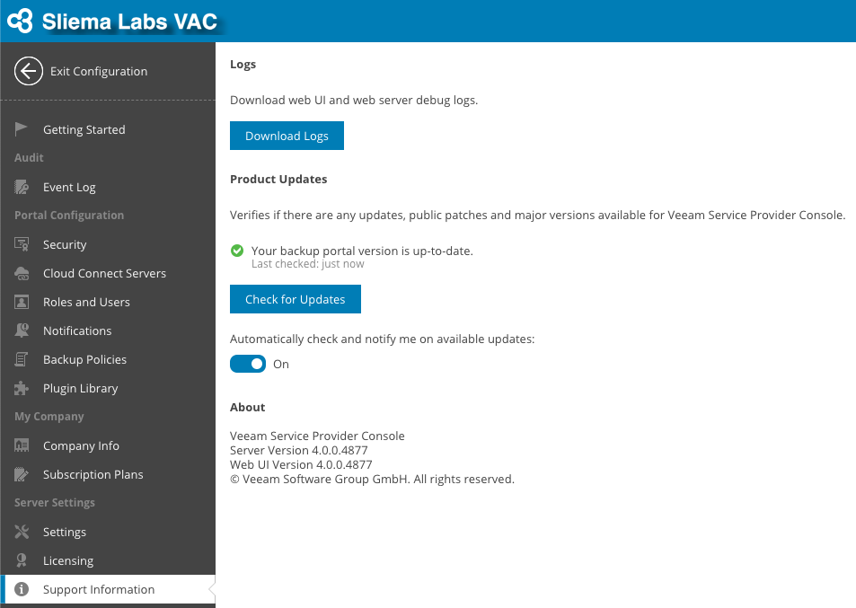Click the Exit Configuration back arrow icon
This screenshot has height=608, width=856.
click(x=29, y=71)
